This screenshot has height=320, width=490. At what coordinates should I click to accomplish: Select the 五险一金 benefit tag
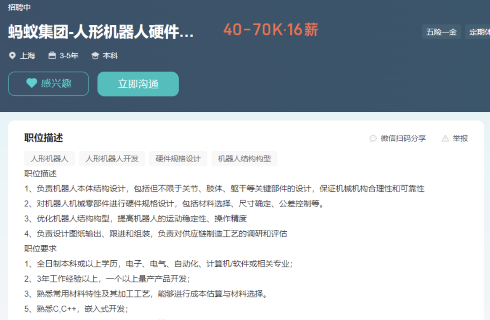(441, 32)
